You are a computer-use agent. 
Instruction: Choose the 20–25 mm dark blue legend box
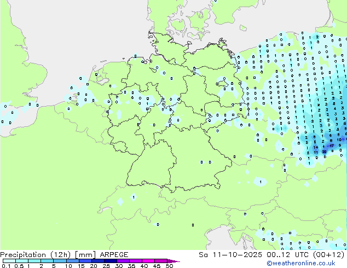point(98,261)
